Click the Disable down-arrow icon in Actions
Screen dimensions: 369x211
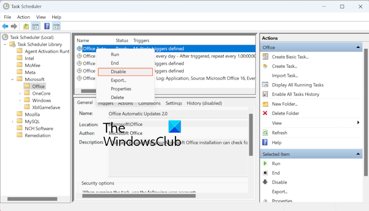(265, 182)
